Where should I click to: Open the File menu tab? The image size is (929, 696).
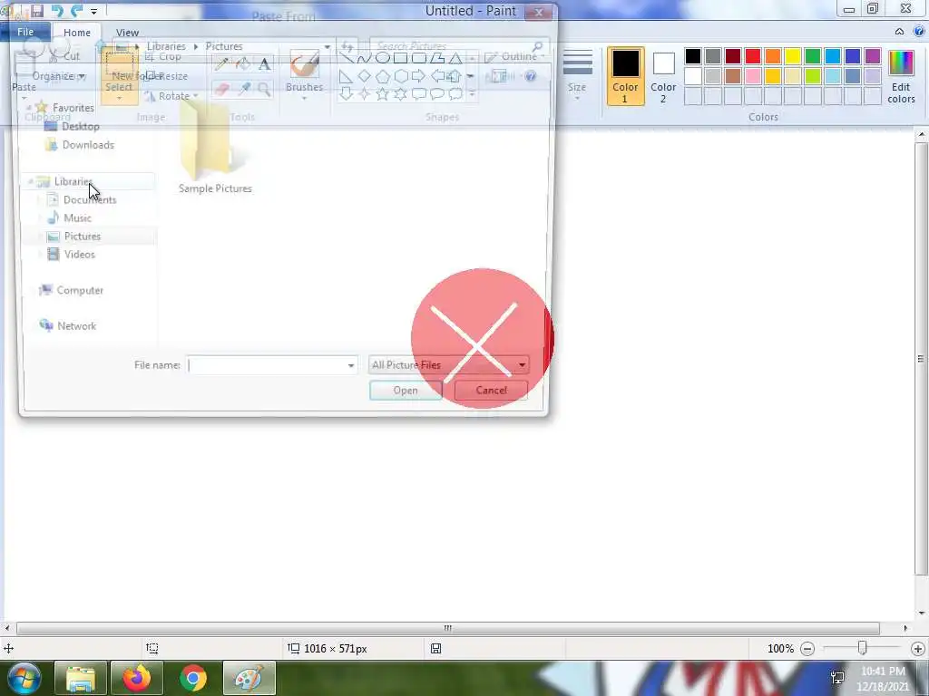click(25, 32)
